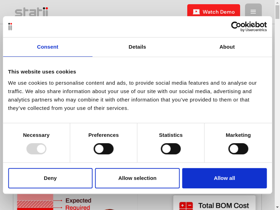Switch to the Details tab
280x210 pixels.
coord(137,47)
